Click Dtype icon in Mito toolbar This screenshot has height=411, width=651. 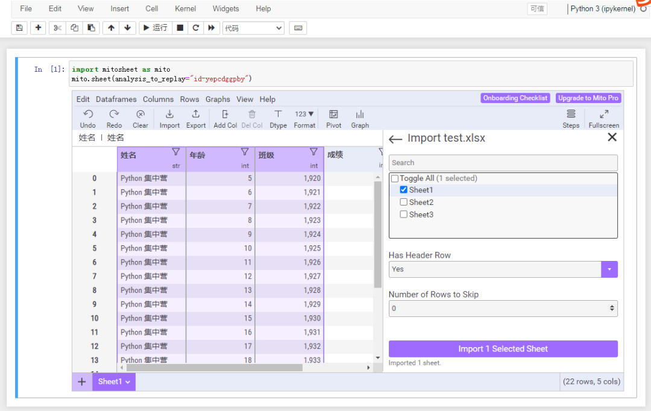(x=278, y=119)
